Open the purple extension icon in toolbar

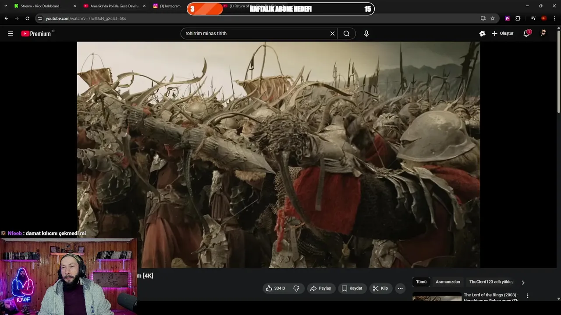point(507,18)
